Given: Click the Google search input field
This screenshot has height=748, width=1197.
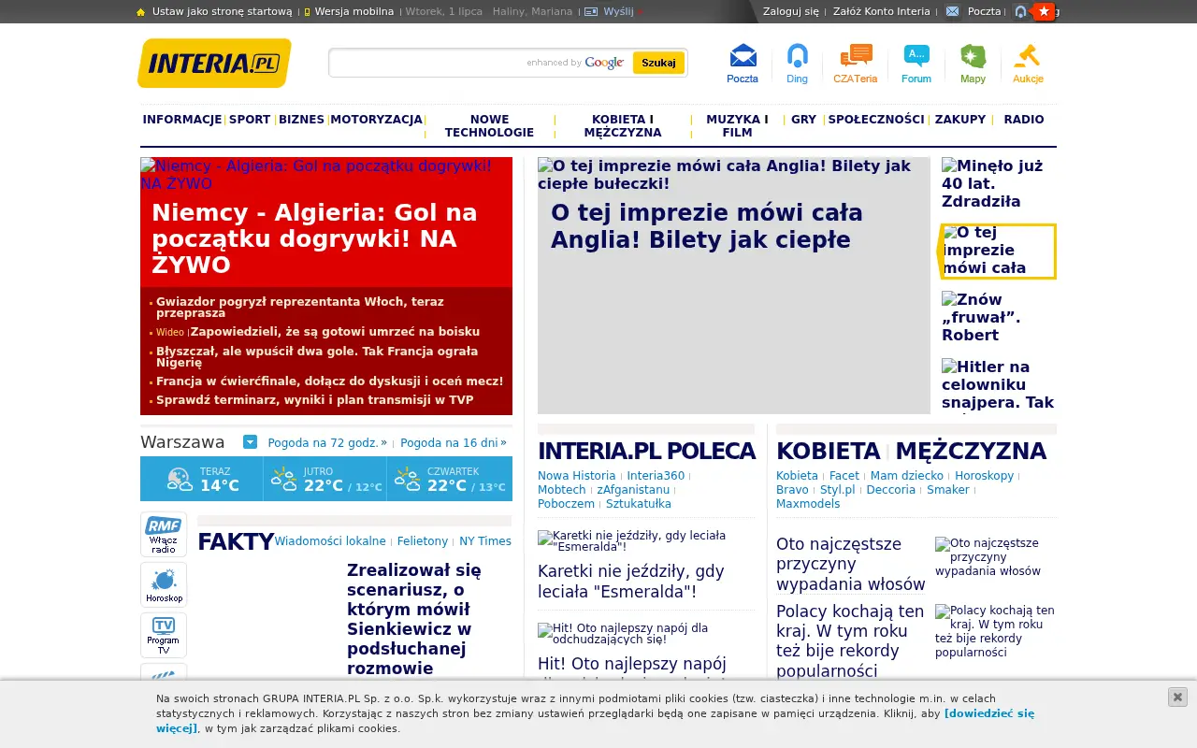Looking at the screenshot, I should pyautogui.click(x=481, y=63).
